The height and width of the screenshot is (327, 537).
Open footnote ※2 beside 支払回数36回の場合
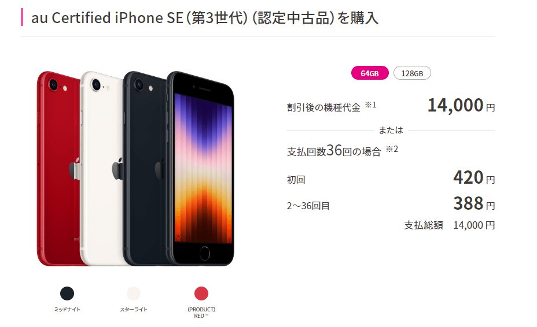[x=392, y=149]
